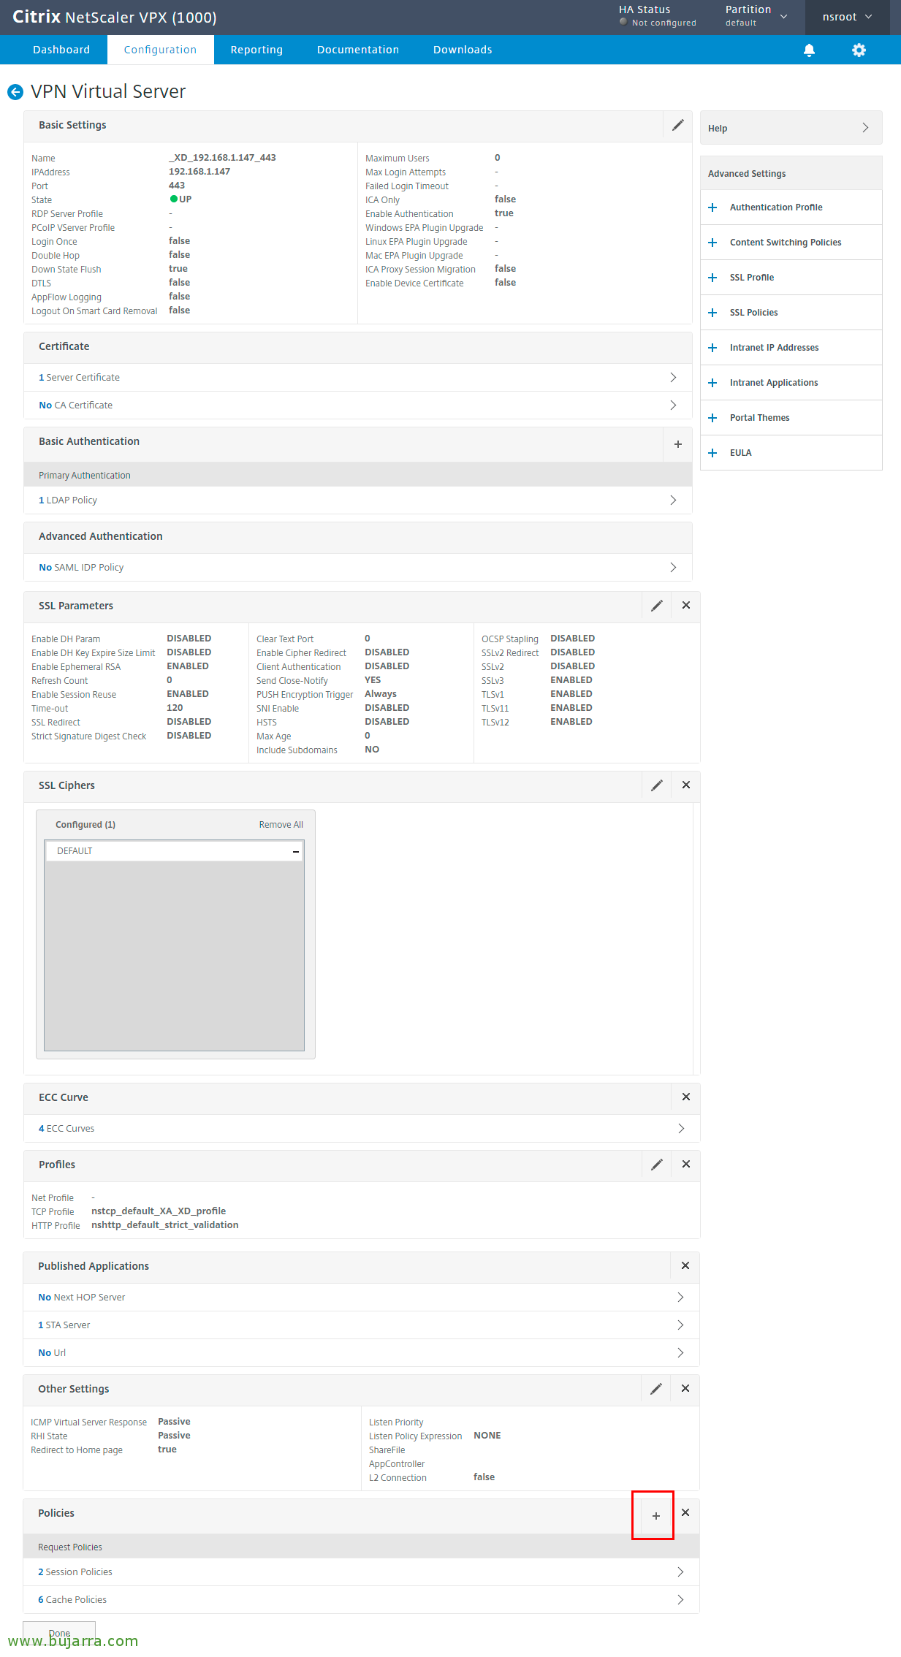Viewport: 901px width, 1657px height.
Task: Click the IPAddress value 192.168.1.147
Action: [x=199, y=172]
